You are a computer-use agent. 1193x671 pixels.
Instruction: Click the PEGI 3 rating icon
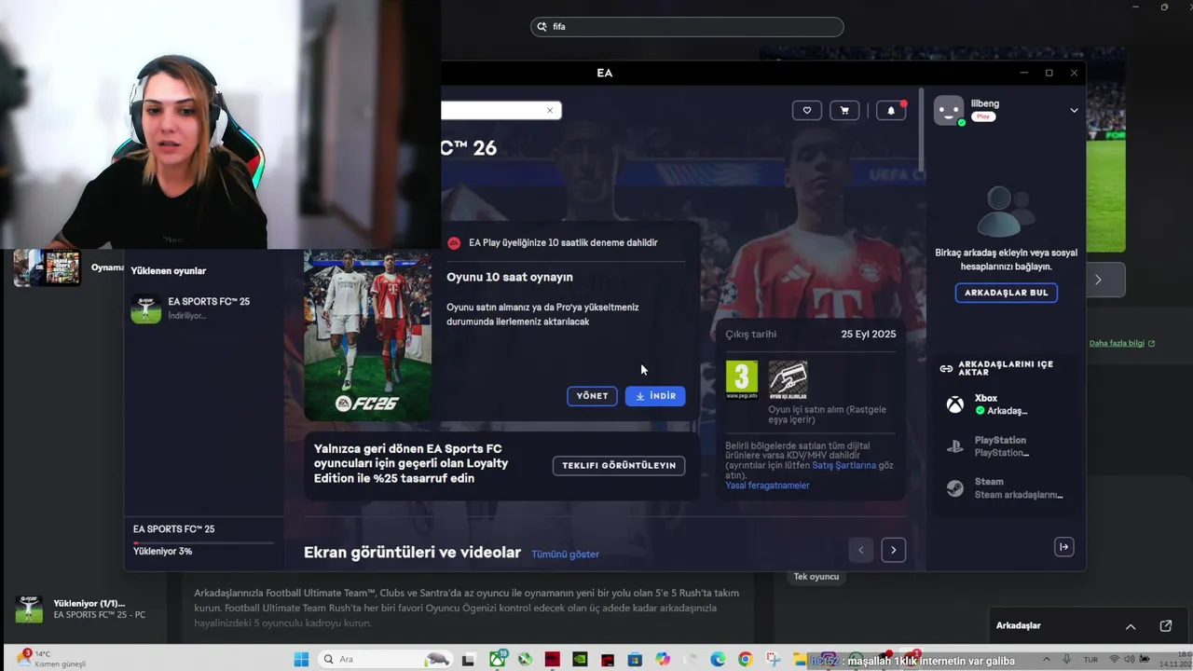tap(742, 379)
